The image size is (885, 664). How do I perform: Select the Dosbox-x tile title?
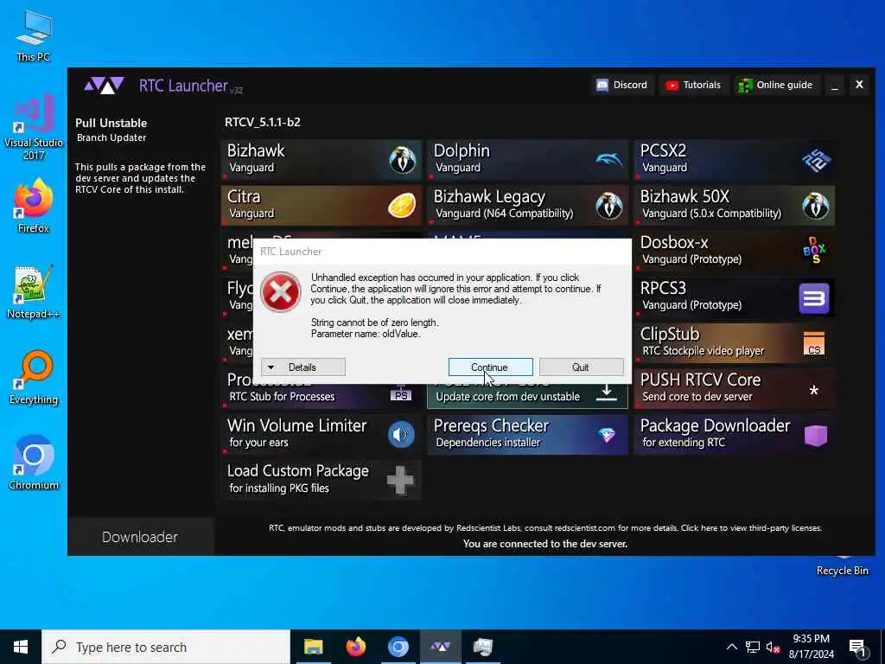pyautogui.click(x=674, y=242)
